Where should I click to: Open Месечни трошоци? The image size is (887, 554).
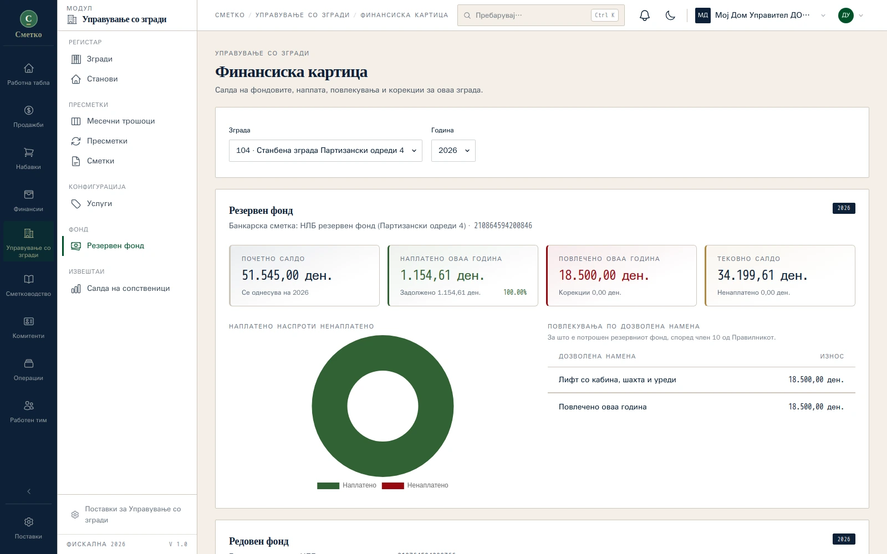pos(128,121)
